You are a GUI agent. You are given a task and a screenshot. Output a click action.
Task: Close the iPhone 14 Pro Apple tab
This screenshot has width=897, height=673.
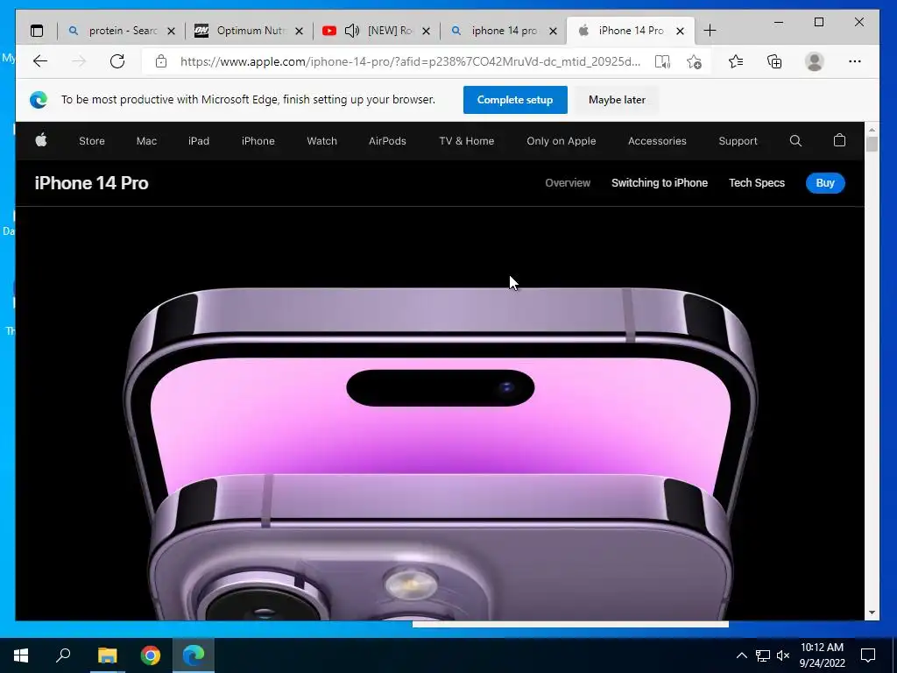click(x=680, y=32)
